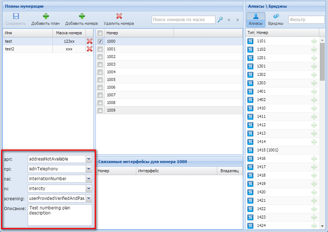This screenshot has height=232, width=328.
Task: Click the 'Имя' column header
Action: click(28, 33)
